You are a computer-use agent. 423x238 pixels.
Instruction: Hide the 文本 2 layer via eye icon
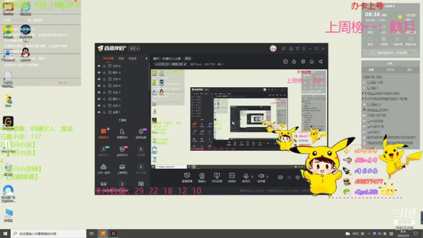pyautogui.click(x=99, y=105)
